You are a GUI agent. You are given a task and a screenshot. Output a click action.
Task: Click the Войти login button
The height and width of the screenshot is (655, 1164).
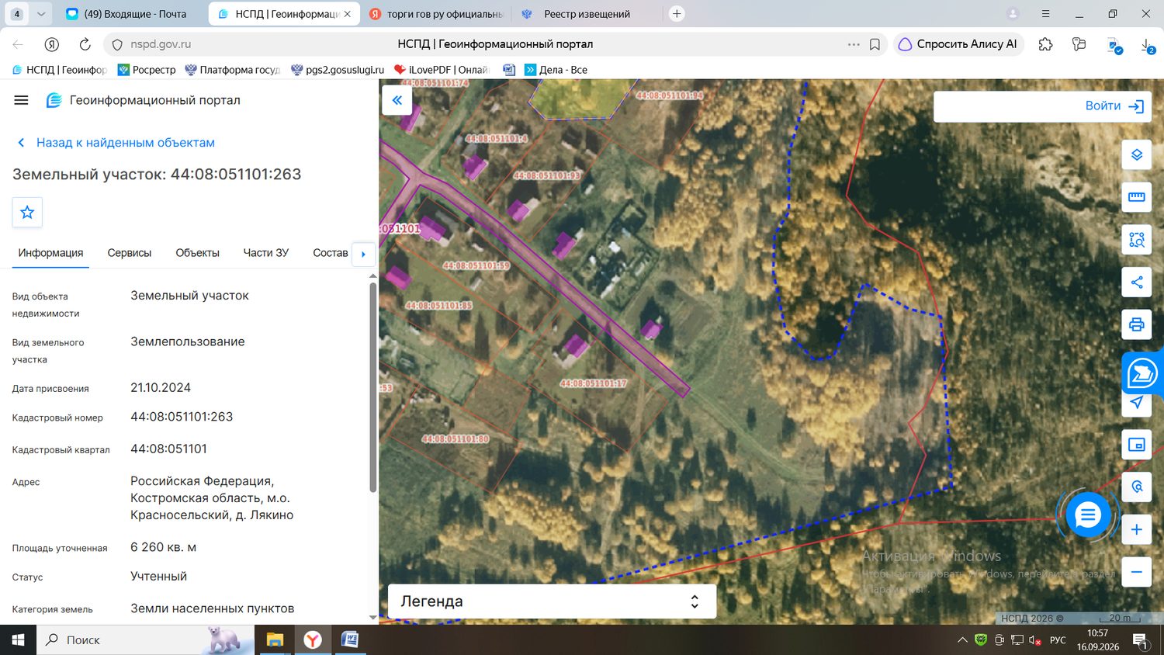[1114, 106]
